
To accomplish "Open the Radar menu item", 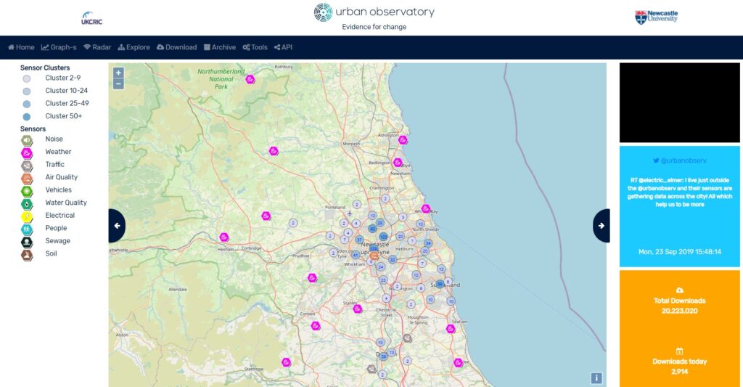I will (97, 47).
